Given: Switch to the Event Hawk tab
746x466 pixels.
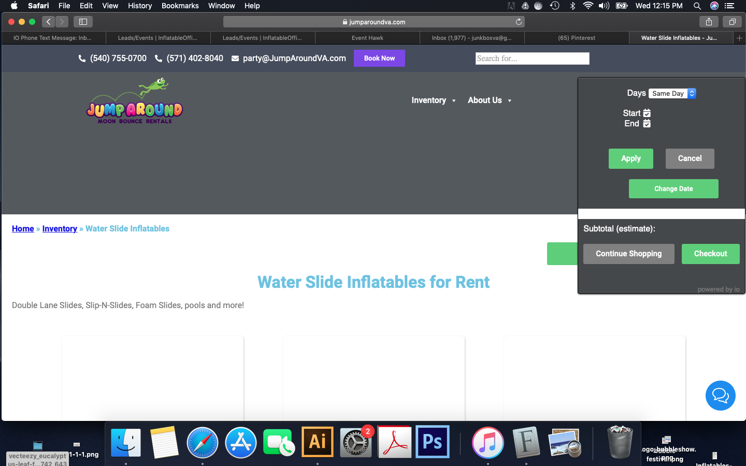Looking at the screenshot, I should [367, 38].
